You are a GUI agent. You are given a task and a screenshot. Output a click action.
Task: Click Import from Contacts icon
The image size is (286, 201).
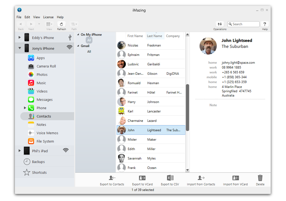click(201, 178)
